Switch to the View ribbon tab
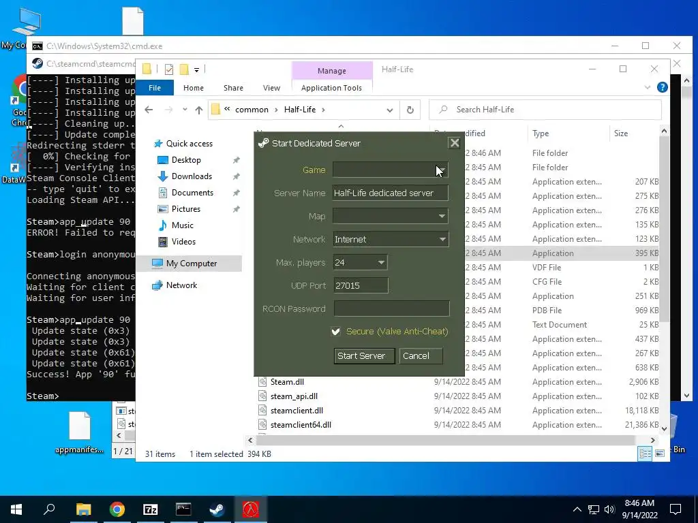Viewport: 698px width, 523px height. click(x=271, y=88)
